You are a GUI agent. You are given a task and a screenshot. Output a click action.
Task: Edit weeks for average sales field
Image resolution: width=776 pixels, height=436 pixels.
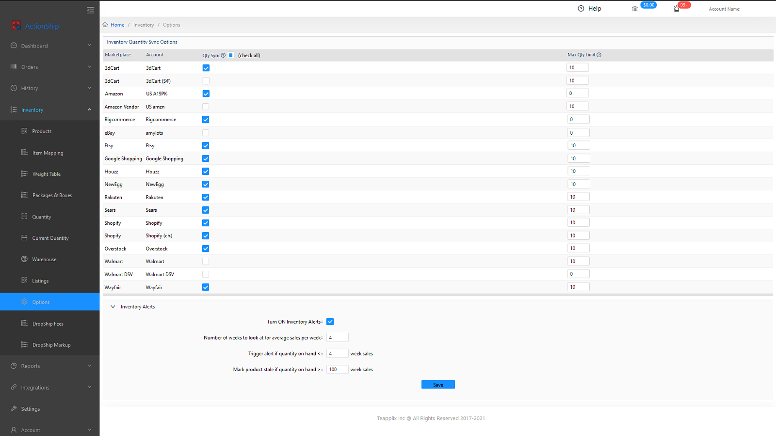click(x=338, y=338)
